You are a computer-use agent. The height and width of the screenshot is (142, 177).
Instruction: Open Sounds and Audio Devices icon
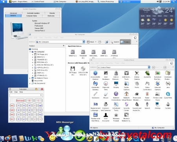(x=137, y=106)
